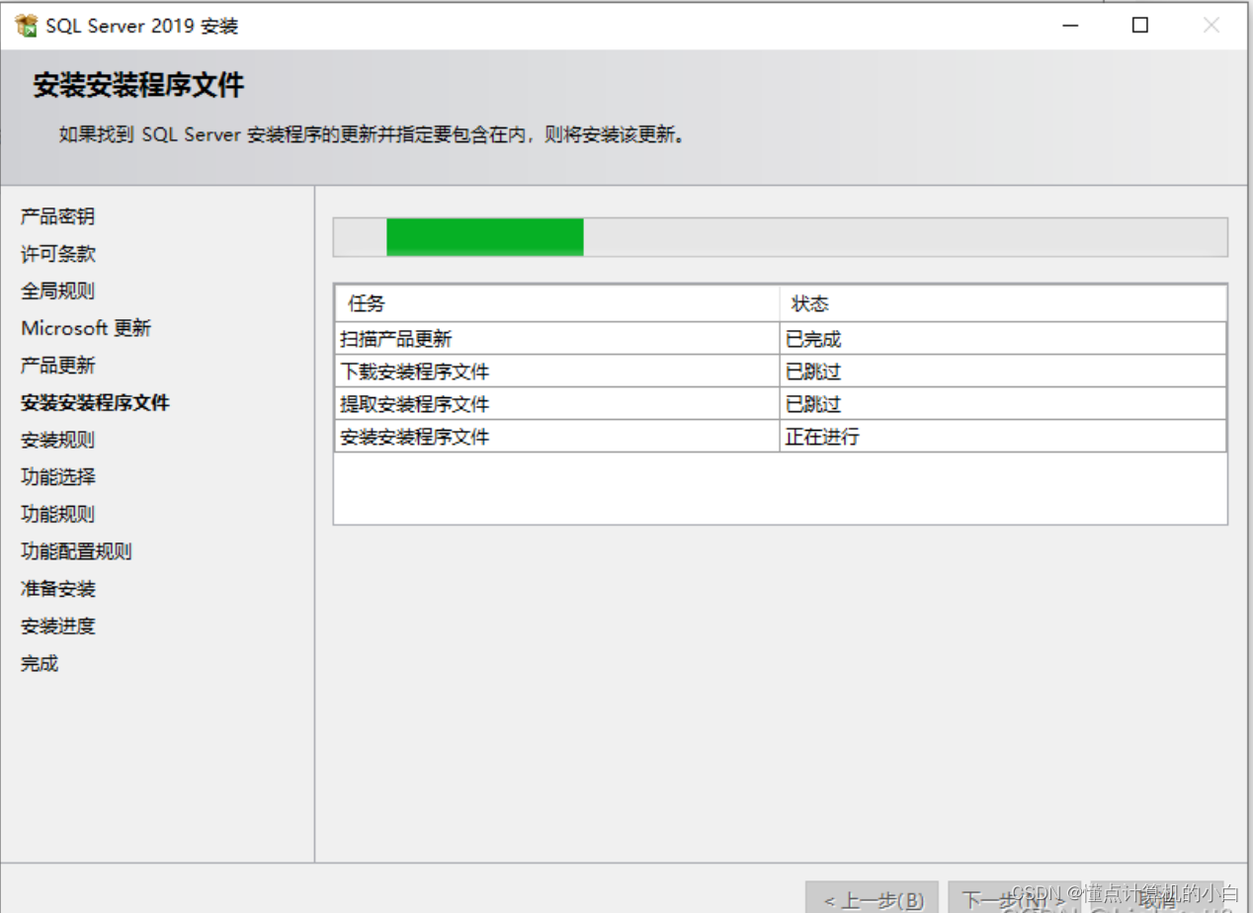
Task: Select the 许可条款 step in sidebar
Action: tap(58, 254)
